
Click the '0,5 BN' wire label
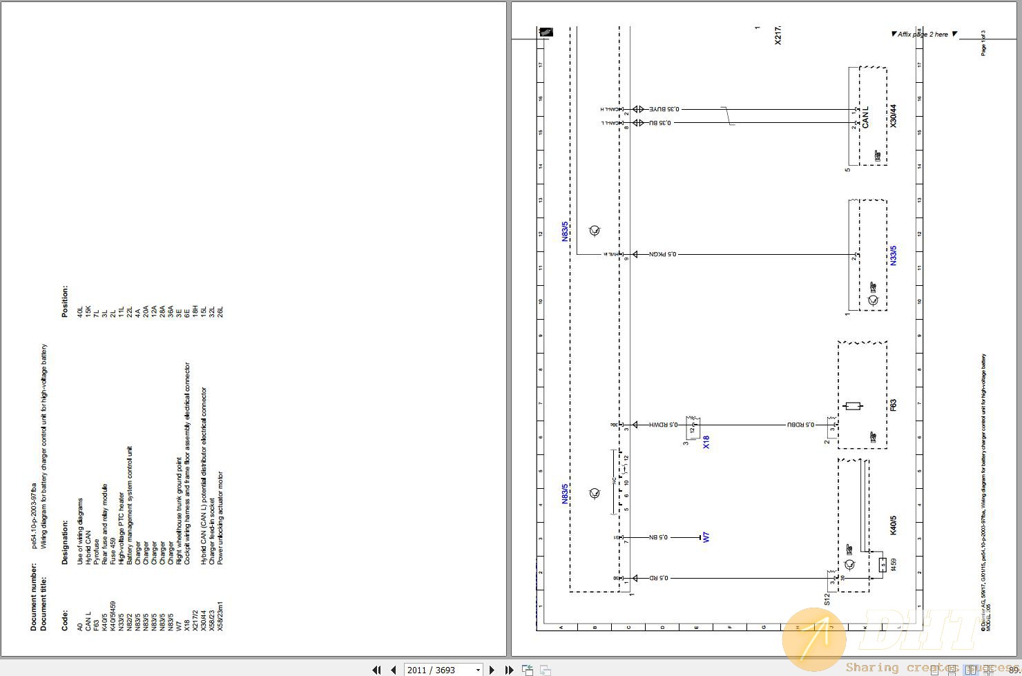click(658, 537)
